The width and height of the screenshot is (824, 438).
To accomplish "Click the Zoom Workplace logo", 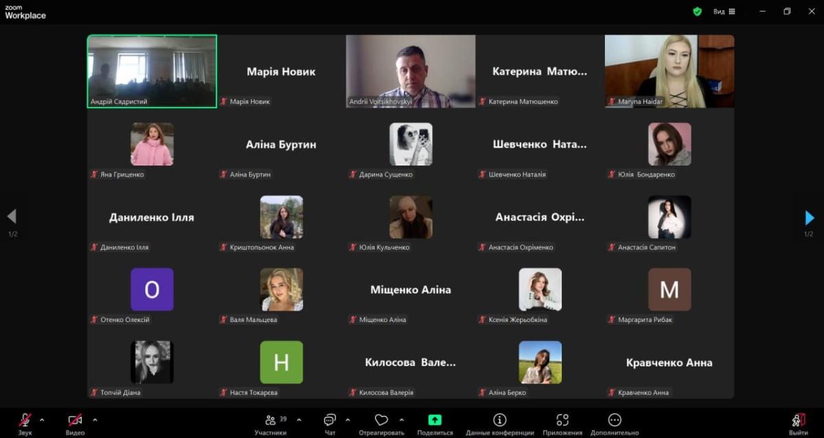I will pos(25,12).
